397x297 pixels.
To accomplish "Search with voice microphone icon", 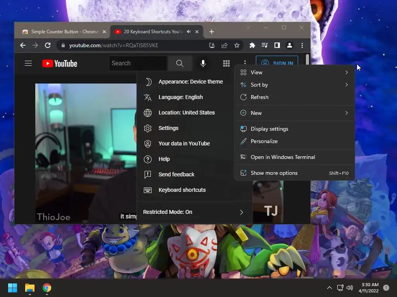I will click(203, 63).
